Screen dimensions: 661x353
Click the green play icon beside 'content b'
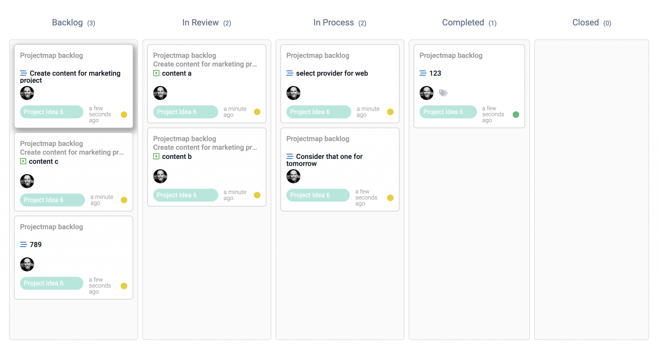tap(156, 156)
